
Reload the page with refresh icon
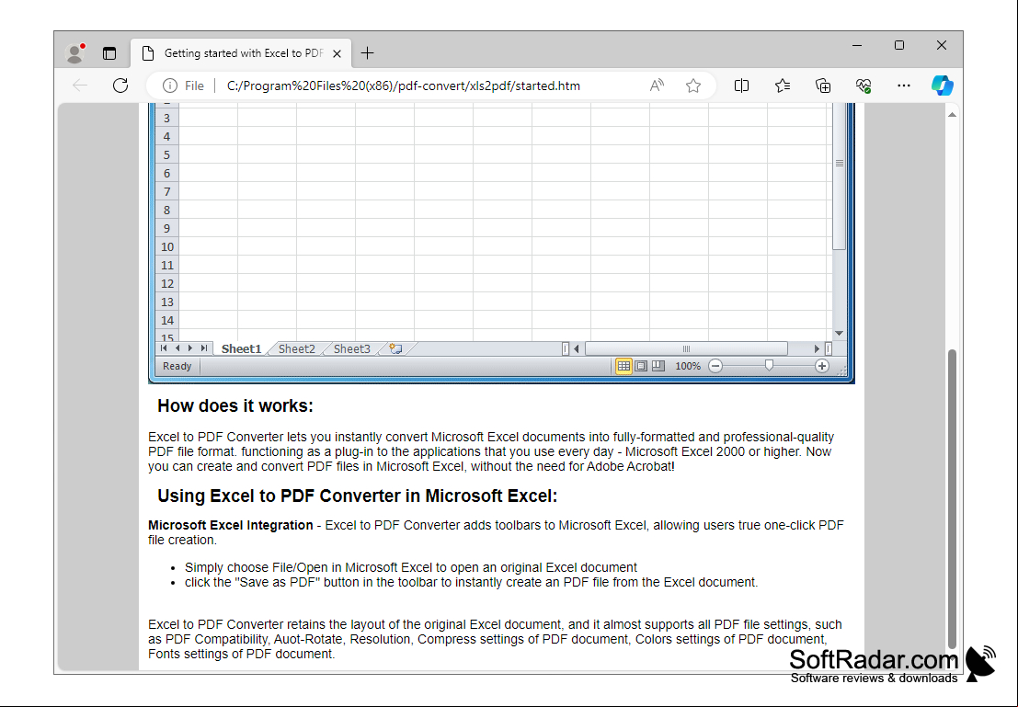coord(120,86)
